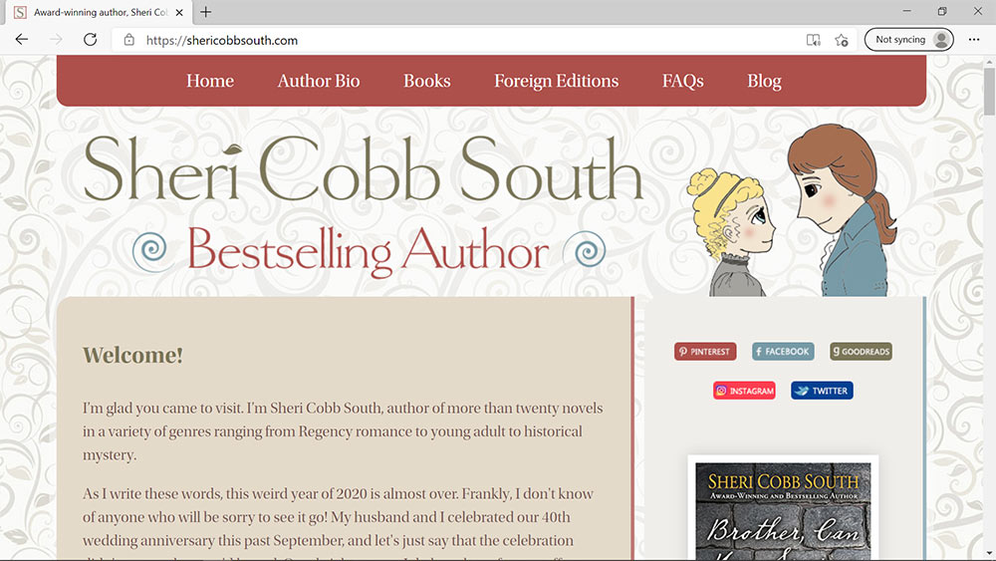The height and width of the screenshot is (561, 996).
Task: Open the Blog link
Action: (x=764, y=81)
